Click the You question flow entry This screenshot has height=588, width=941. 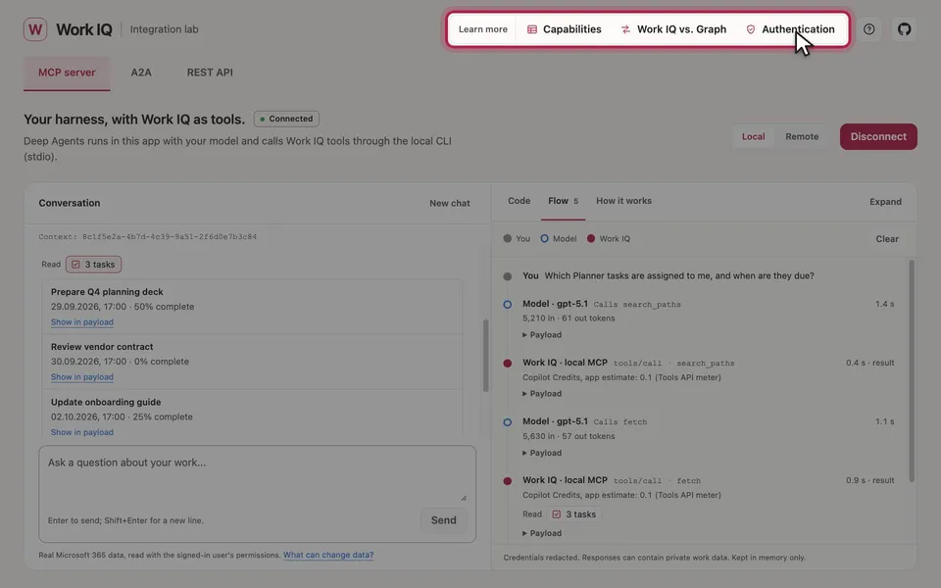tap(668, 276)
